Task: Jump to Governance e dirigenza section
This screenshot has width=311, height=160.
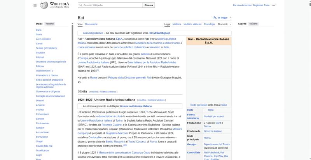Action: point(48,92)
